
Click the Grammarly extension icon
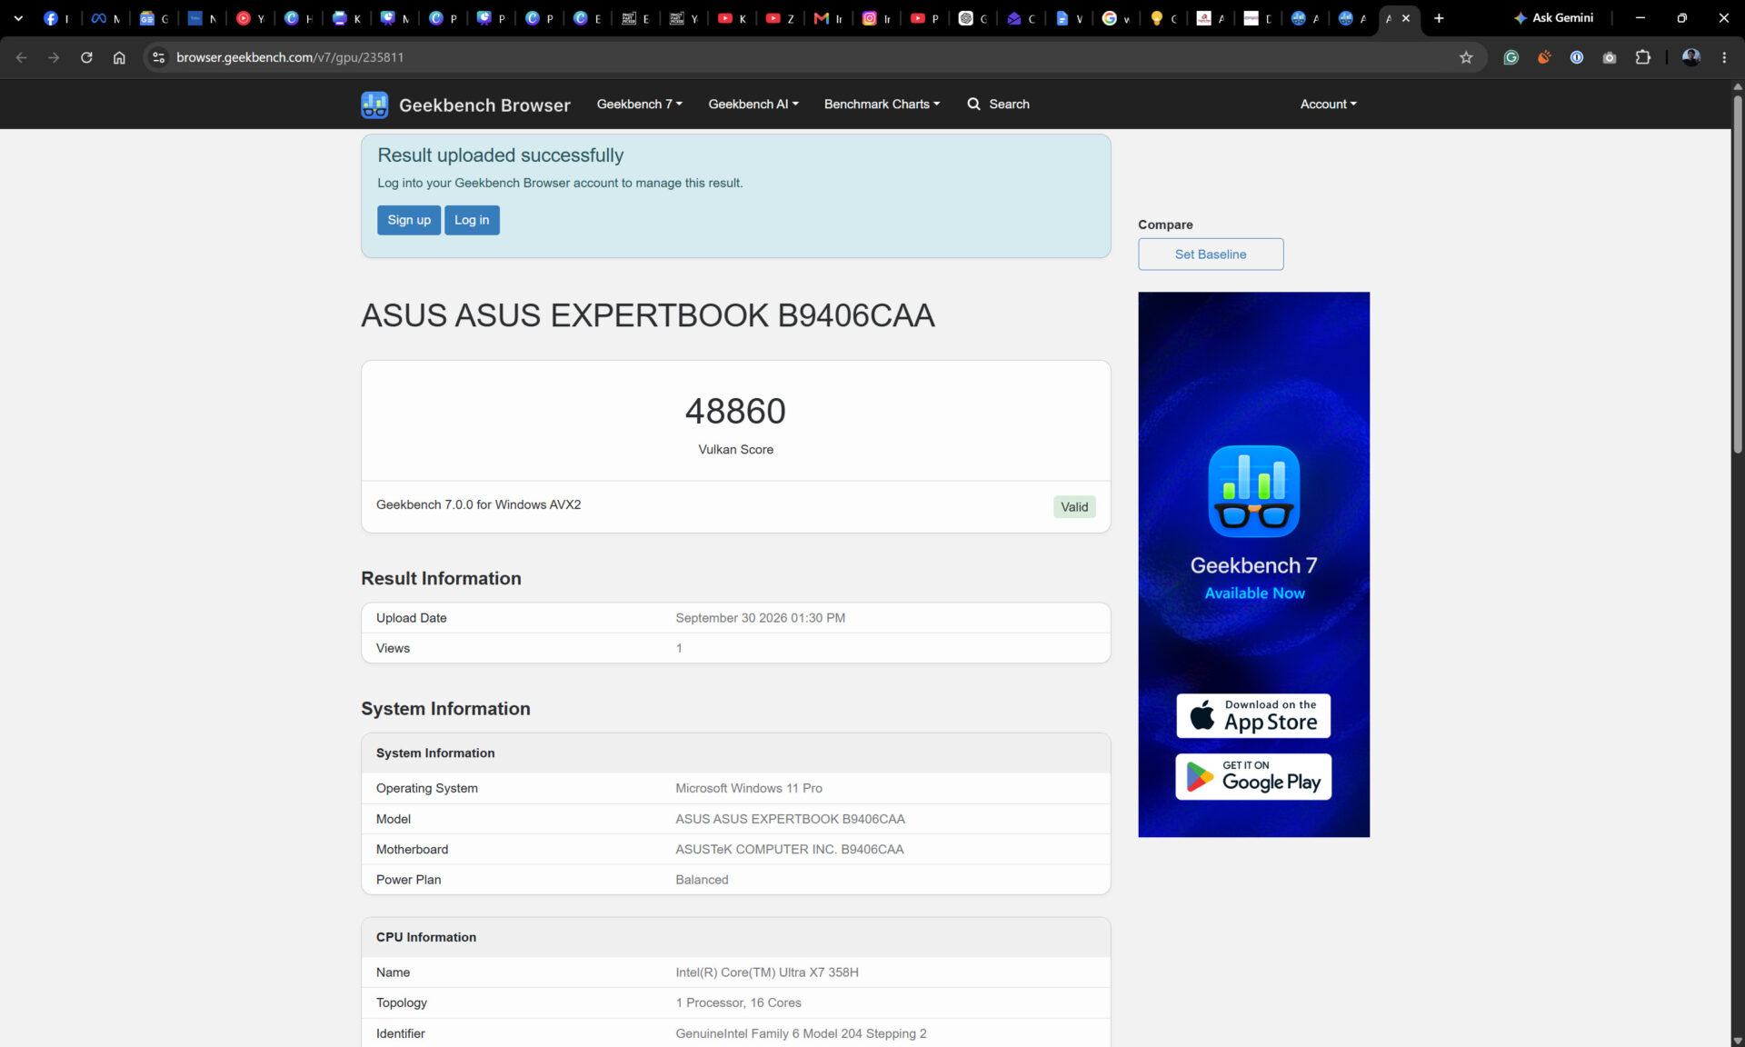pos(1511,57)
